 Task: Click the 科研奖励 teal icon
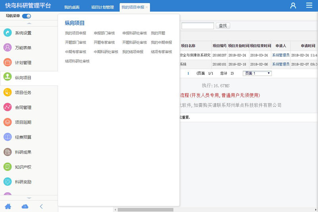tap(8, 181)
